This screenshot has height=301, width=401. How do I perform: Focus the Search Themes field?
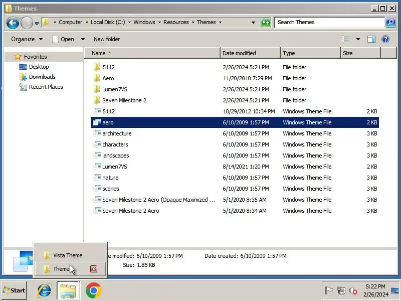pos(329,22)
